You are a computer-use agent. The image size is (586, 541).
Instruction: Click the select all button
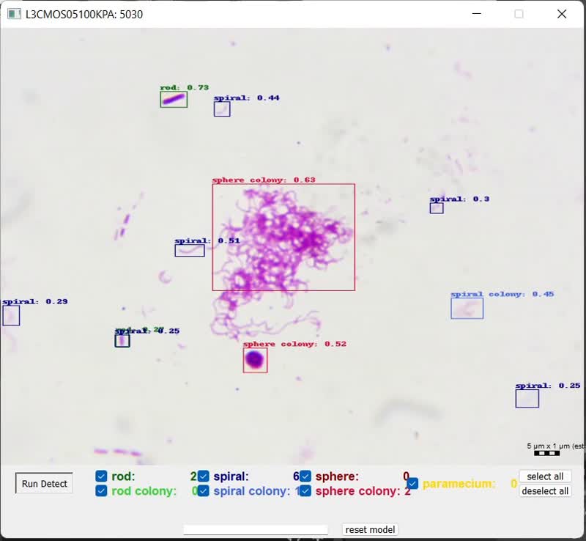[545, 476]
